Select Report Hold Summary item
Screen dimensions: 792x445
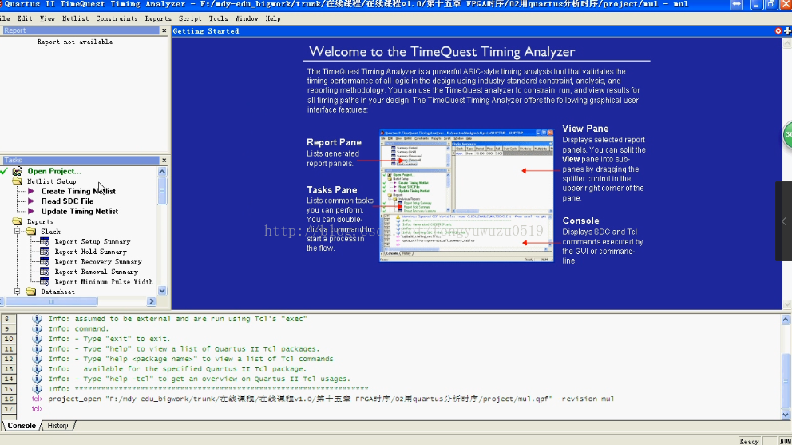pos(90,252)
